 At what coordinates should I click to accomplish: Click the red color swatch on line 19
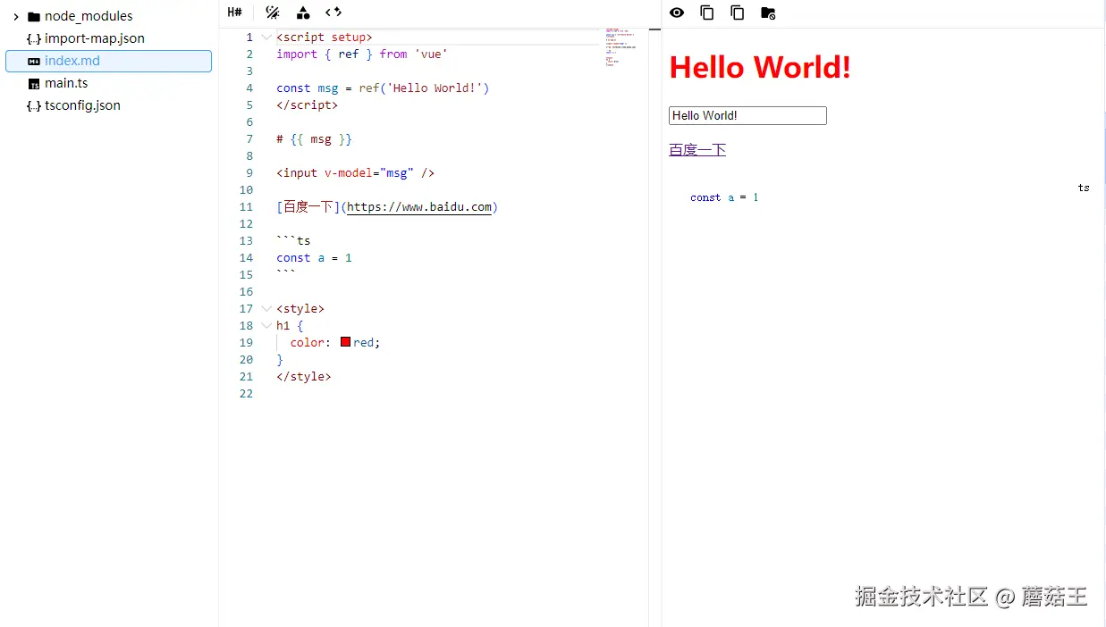click(345, 342)
